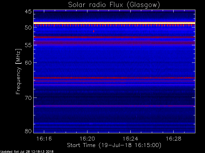Click the 70 frequency tick label
The width and height of the screenshot is (205, 153).
pyautogui.click(x=28, y=98)
